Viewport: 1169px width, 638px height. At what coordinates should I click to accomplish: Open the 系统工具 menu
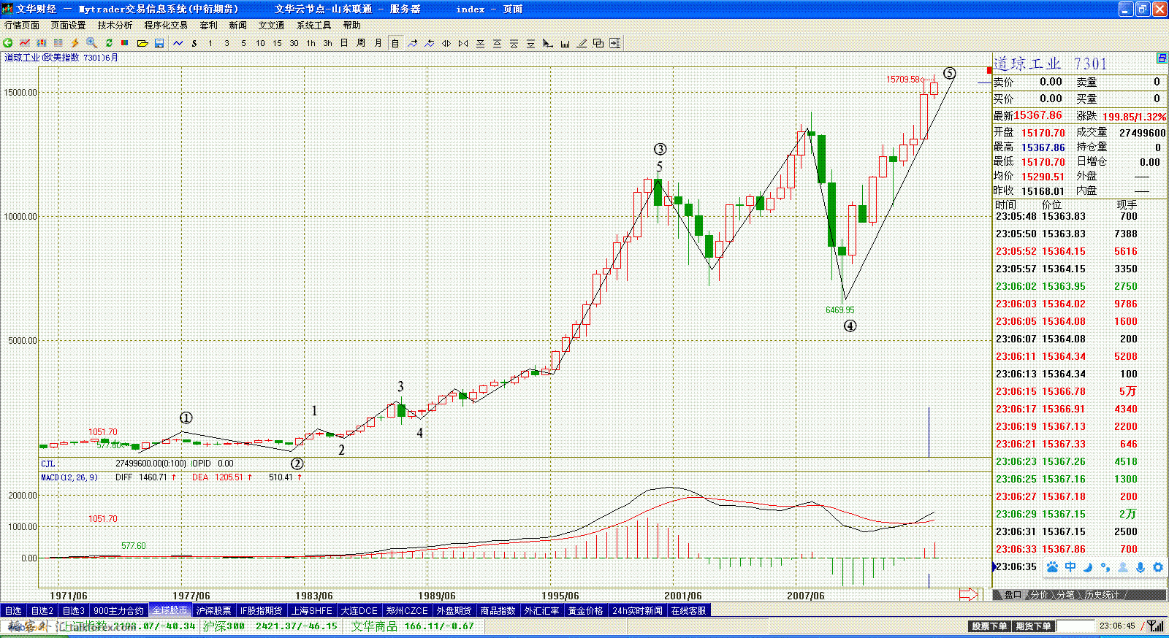313,25
